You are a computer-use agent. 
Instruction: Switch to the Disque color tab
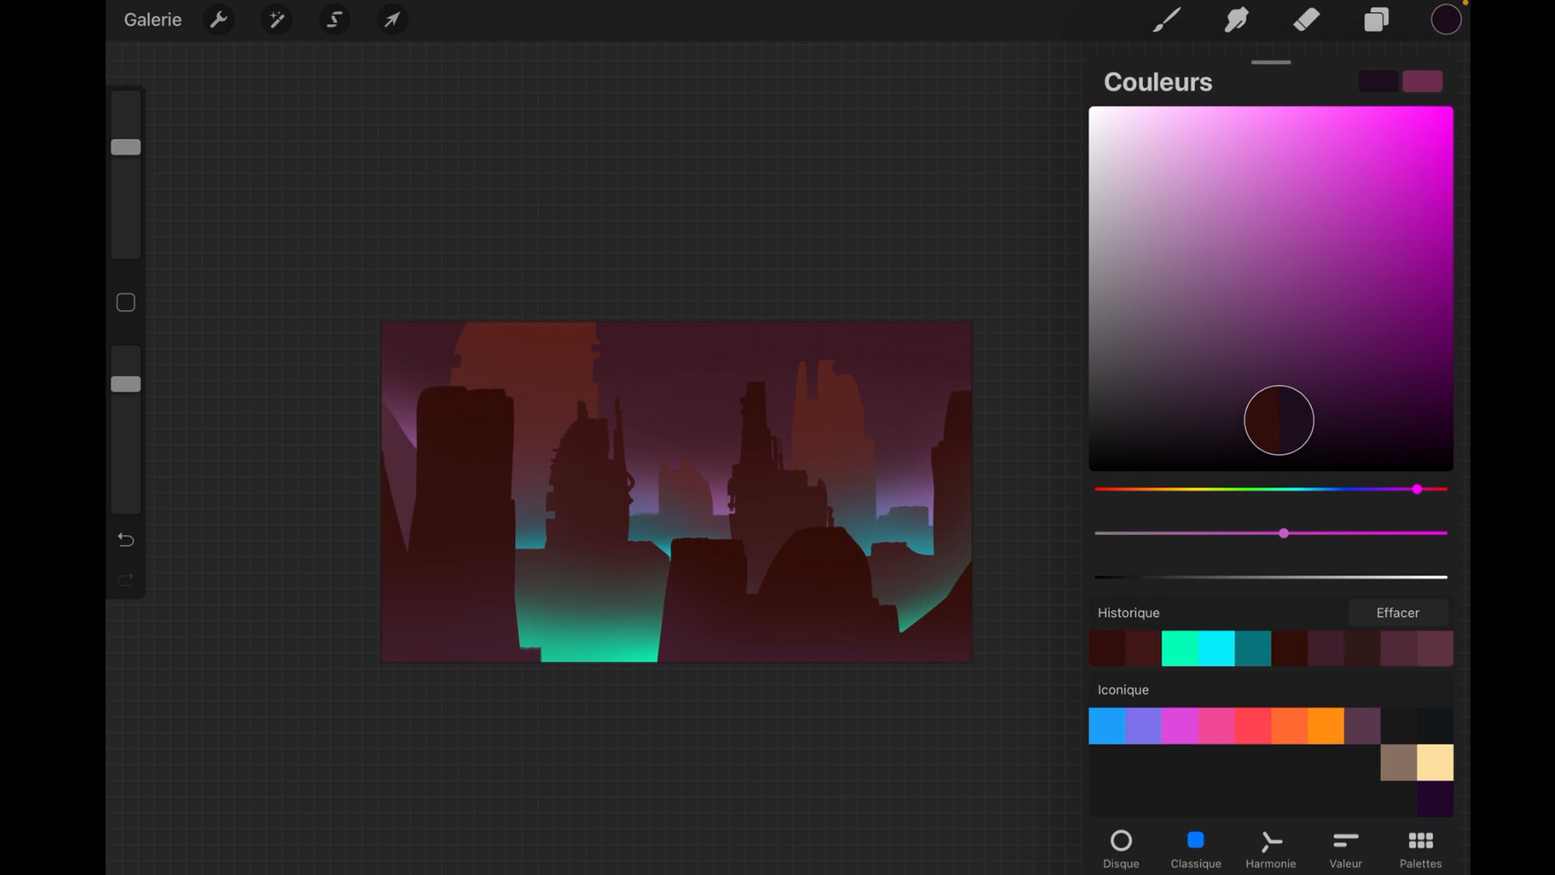1121,849
